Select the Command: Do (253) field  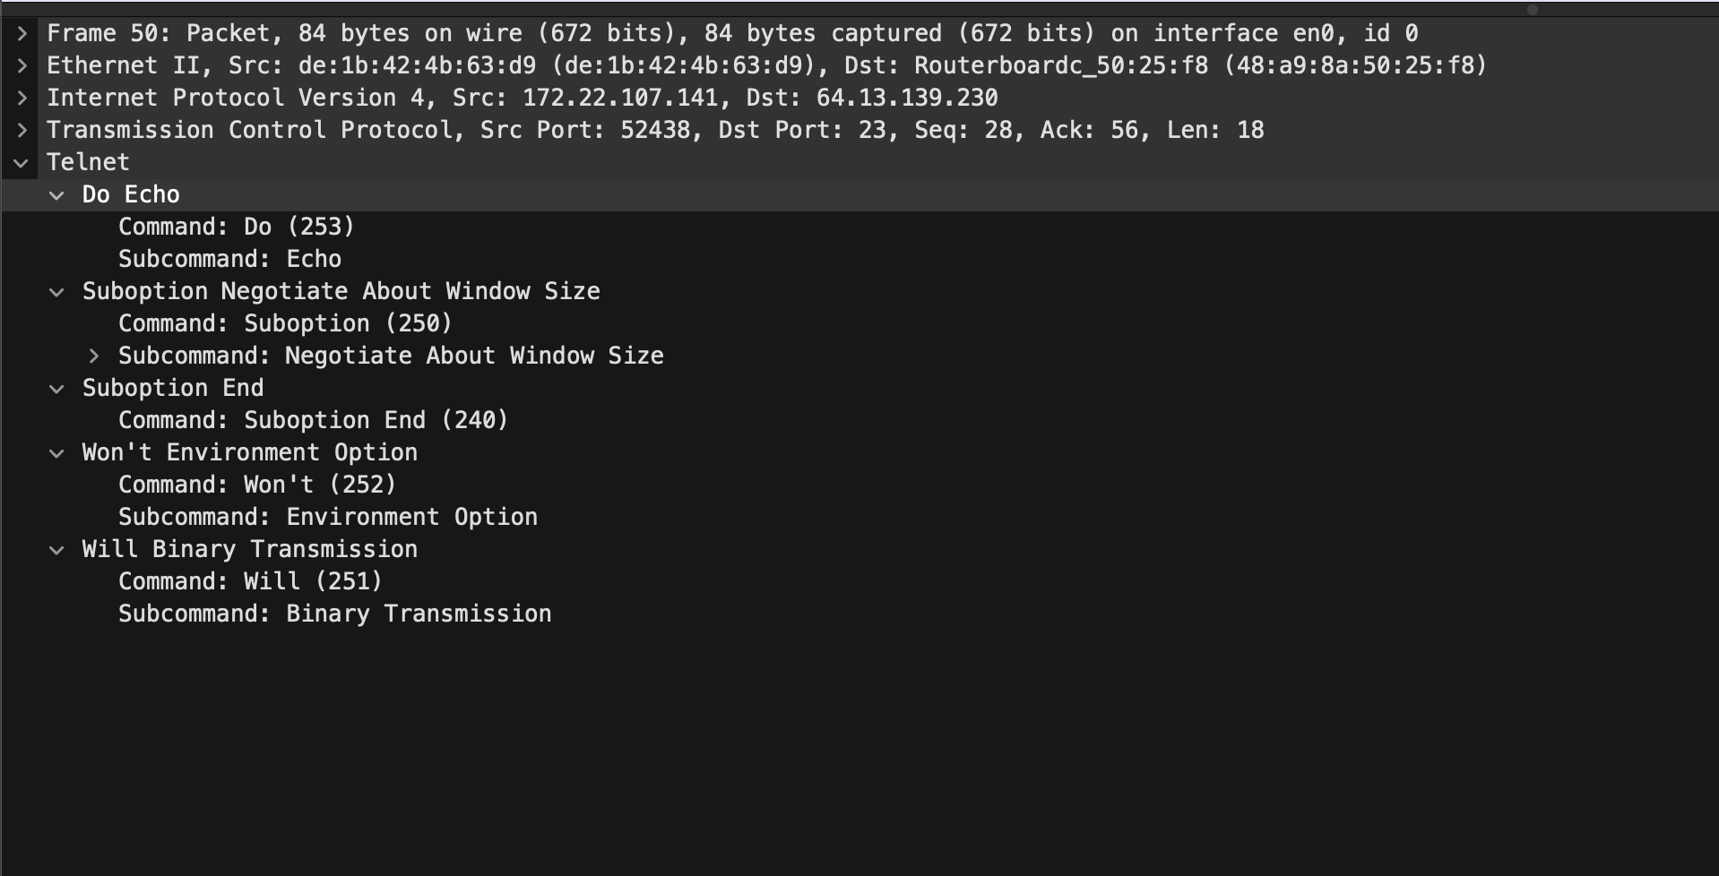point(237,228)
